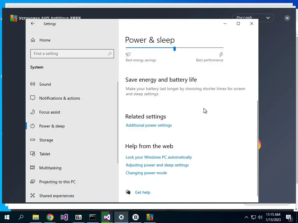Open Focus assist settings
This screenshot has width=298, height=223.
tap(49, 112)
